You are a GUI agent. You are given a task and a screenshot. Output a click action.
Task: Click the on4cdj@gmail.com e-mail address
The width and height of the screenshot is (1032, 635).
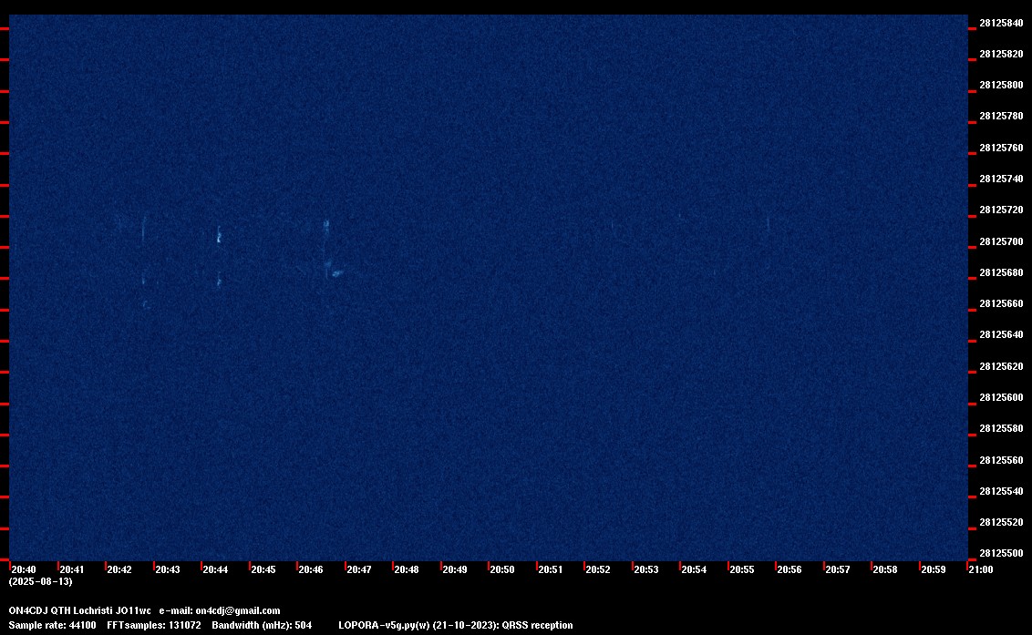point(238,610)
